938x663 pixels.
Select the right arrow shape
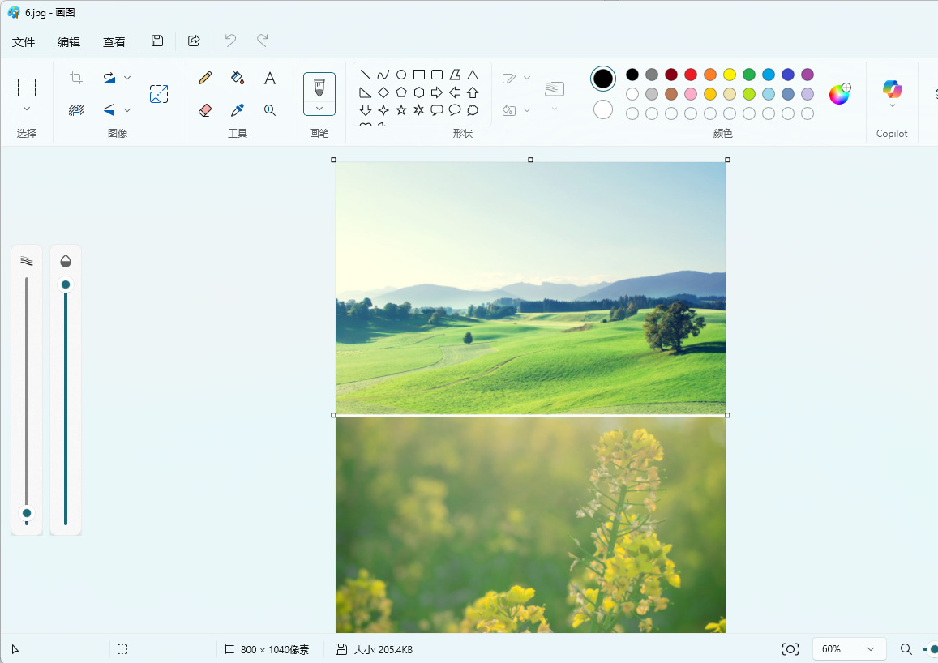[x=437, y=92]
